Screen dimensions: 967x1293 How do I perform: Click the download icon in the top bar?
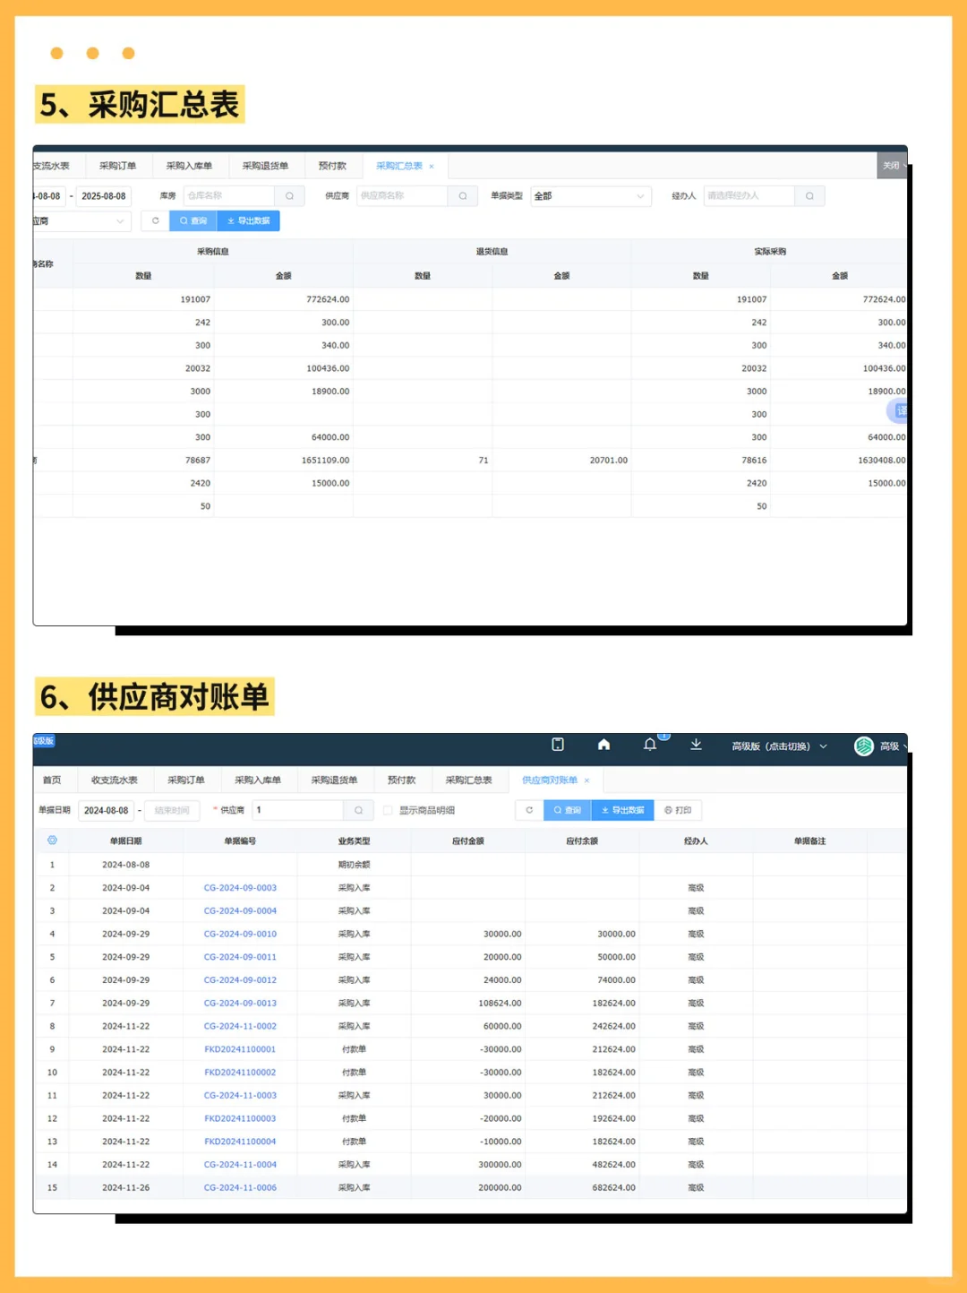tap(696, 745)
